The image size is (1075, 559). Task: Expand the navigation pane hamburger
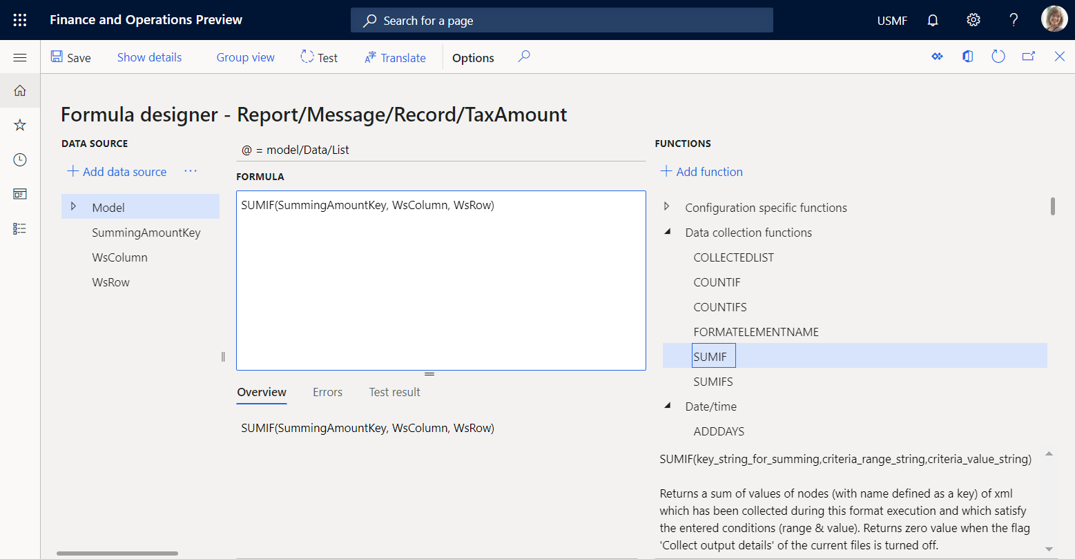click(20, 57)
